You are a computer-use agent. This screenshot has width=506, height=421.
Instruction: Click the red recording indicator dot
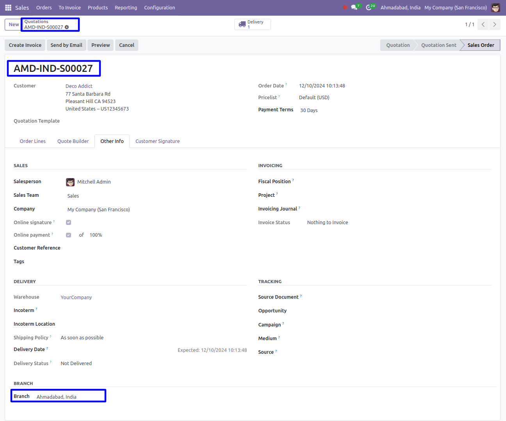pos(345,7)
